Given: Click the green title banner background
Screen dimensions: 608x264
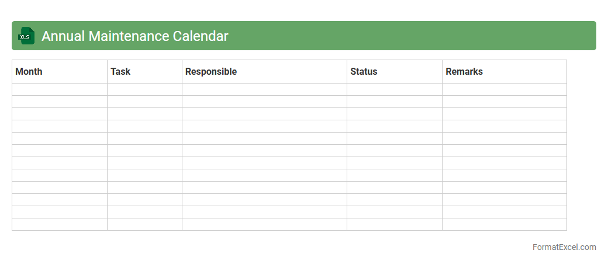Looking at the screenshot, I should click(x=409, y=36).
